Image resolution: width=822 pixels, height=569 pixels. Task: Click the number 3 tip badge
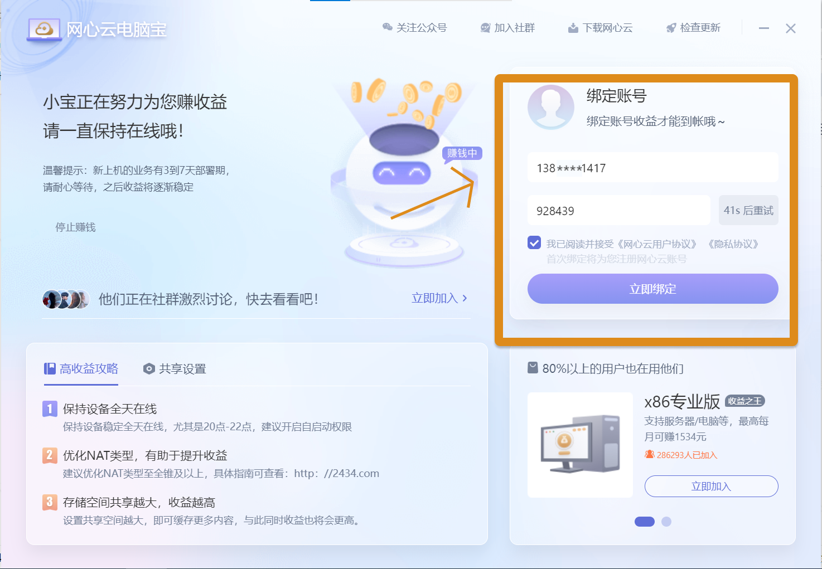point(50,502)
